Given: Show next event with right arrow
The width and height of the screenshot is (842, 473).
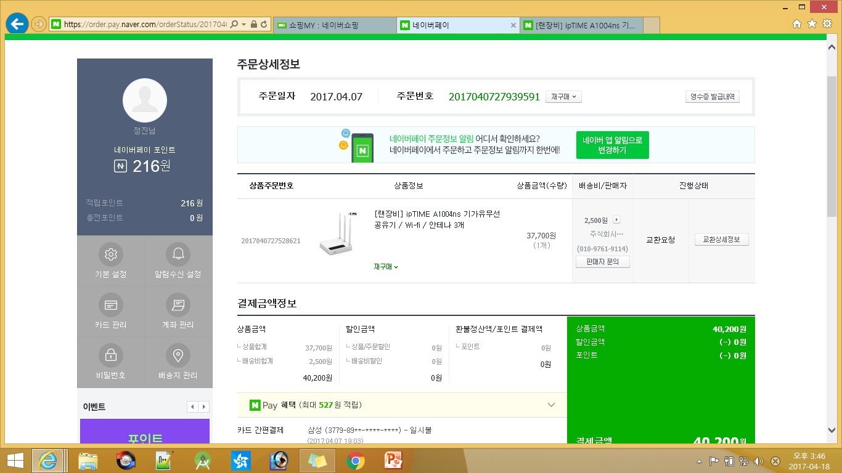Looking at the screenshot, I should point(203,407).
